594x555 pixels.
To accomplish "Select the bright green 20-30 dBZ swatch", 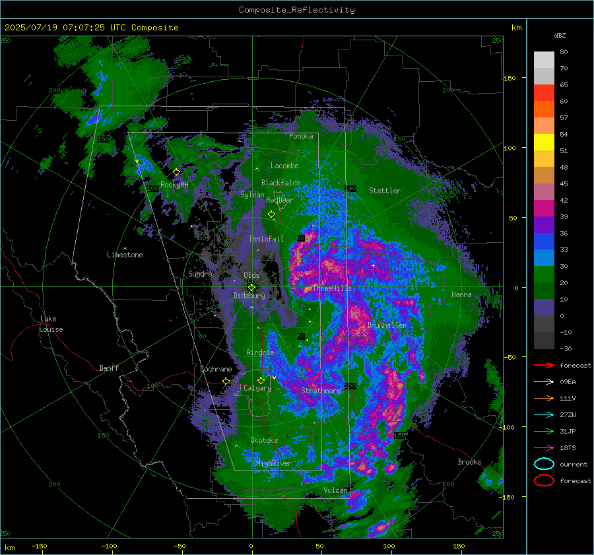I will [544, 275].
